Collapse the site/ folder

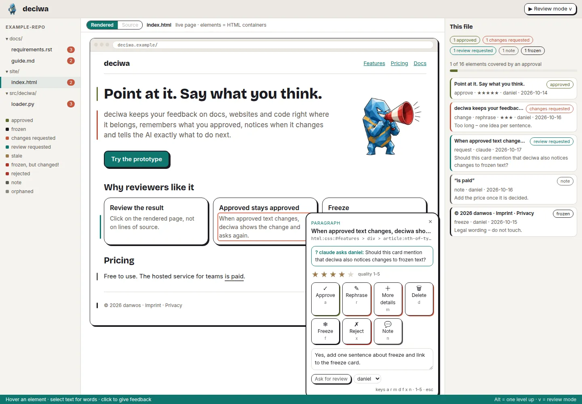(13, 72)
